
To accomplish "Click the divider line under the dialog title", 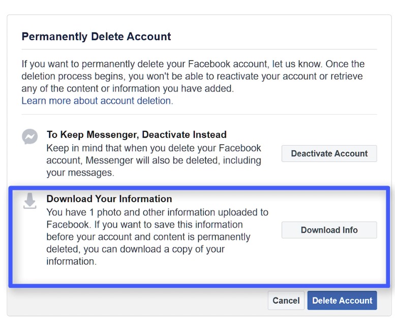I will coord(199,49).
